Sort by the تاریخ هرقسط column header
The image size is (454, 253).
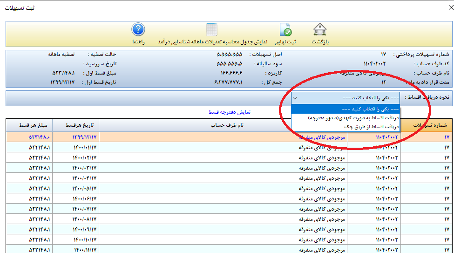point(75,125)
